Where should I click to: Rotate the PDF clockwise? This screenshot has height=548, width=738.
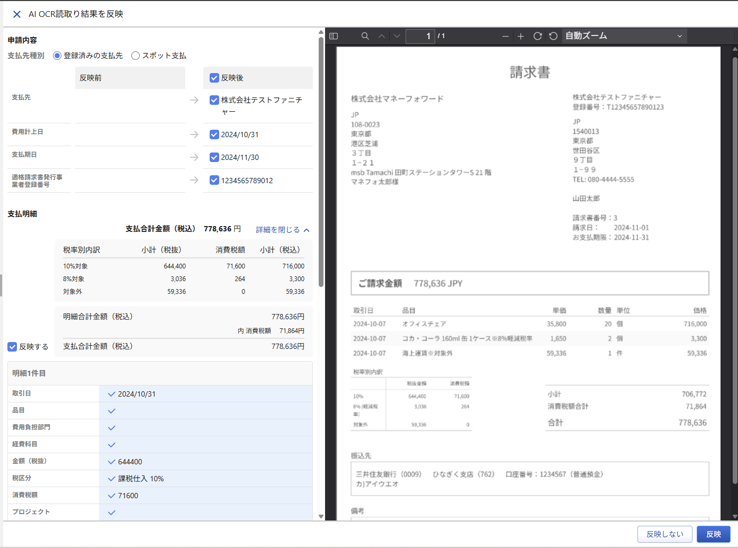point(537,36)
